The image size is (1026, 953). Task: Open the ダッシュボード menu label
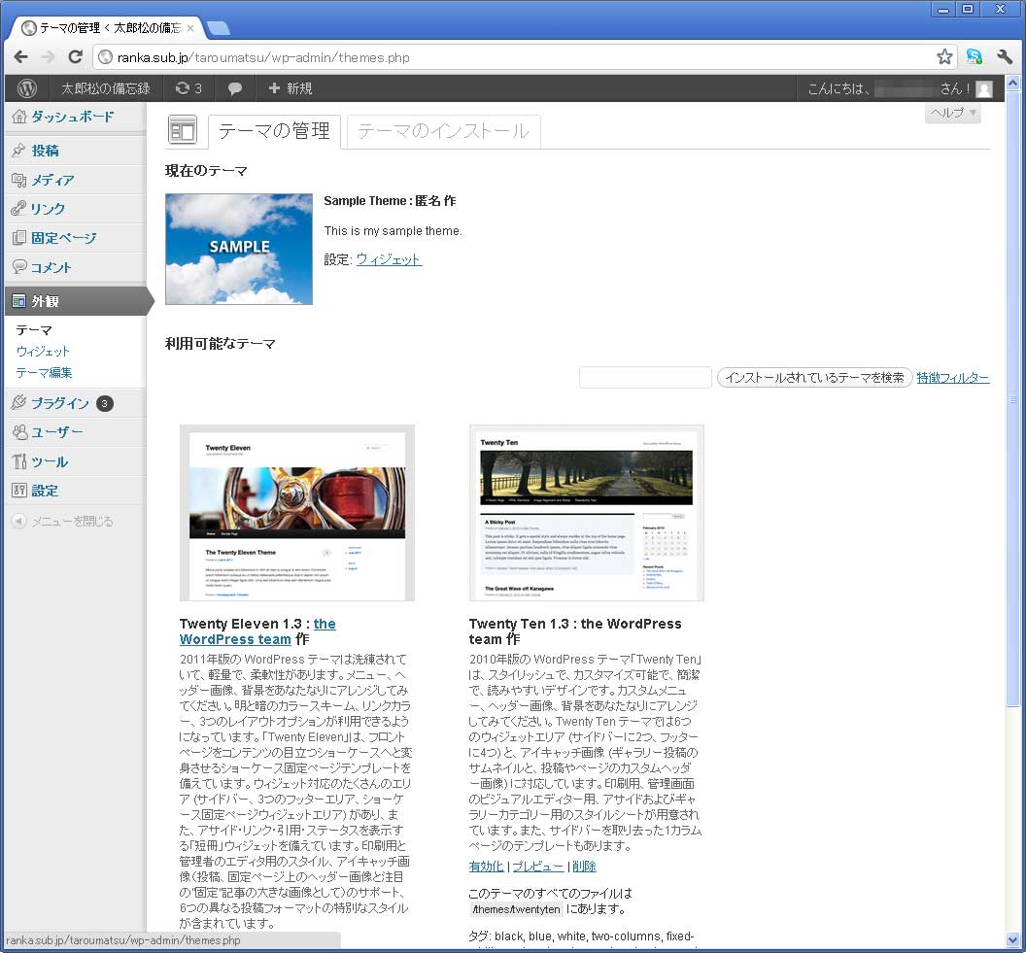(73, 117)
